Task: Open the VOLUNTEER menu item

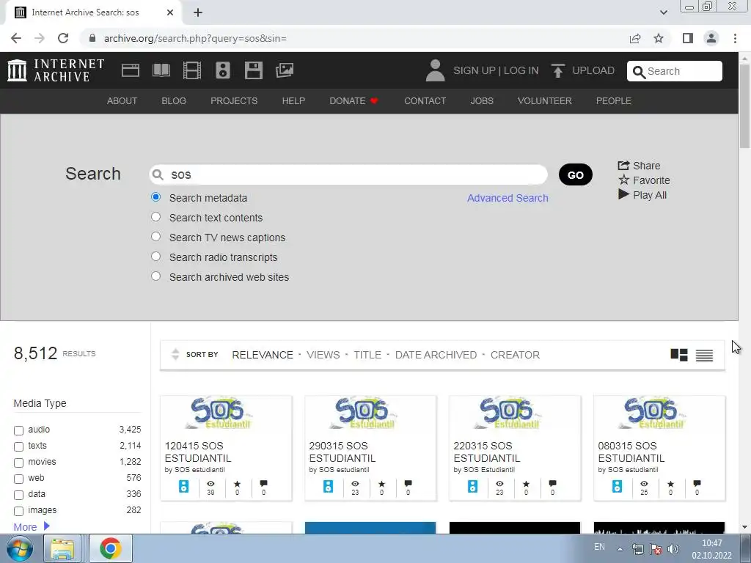Action: tap(545, 101)
